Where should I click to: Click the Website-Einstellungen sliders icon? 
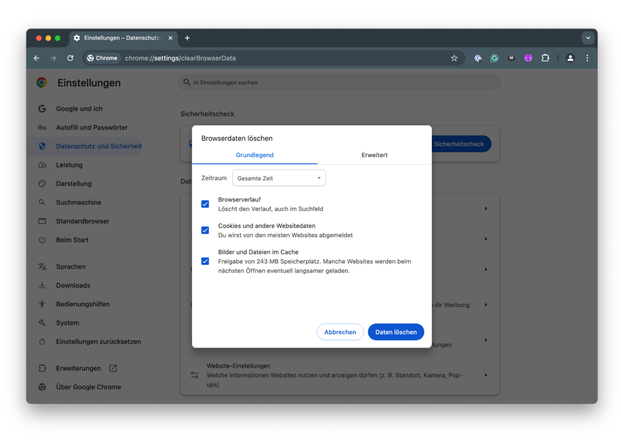(195, 375)
